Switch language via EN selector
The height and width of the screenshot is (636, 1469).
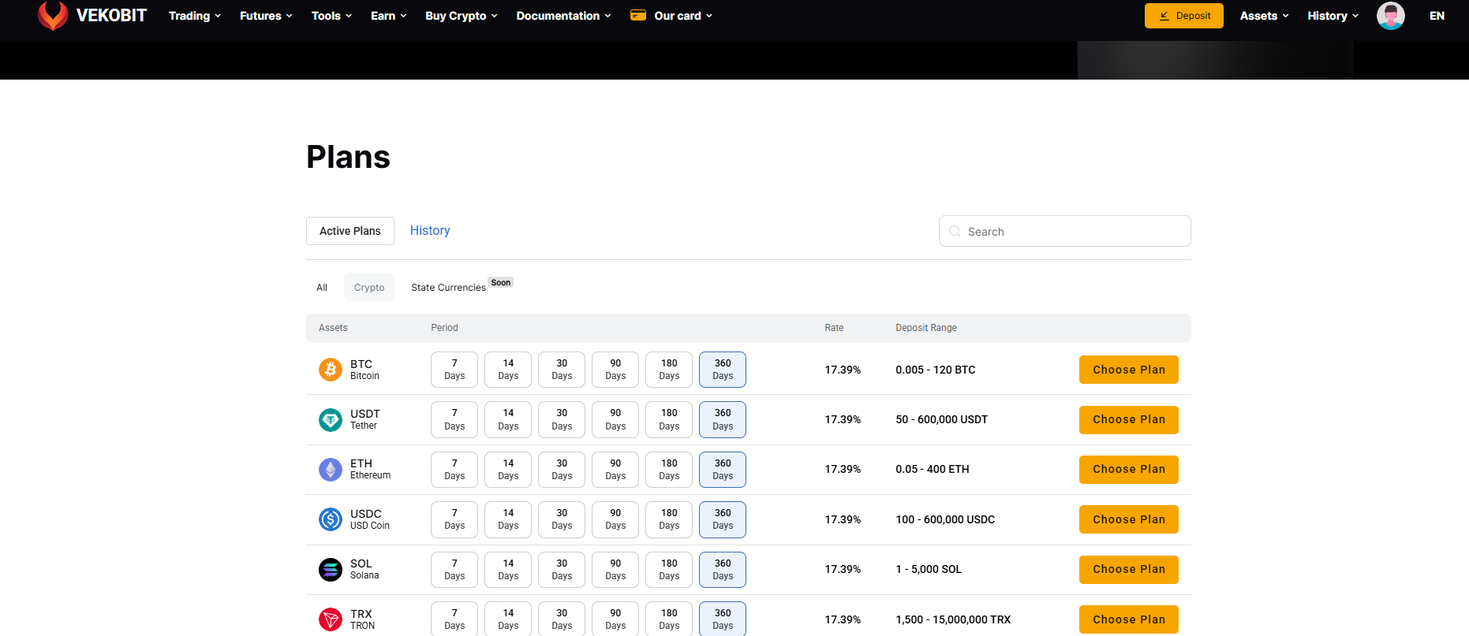tap(1437, 16)
